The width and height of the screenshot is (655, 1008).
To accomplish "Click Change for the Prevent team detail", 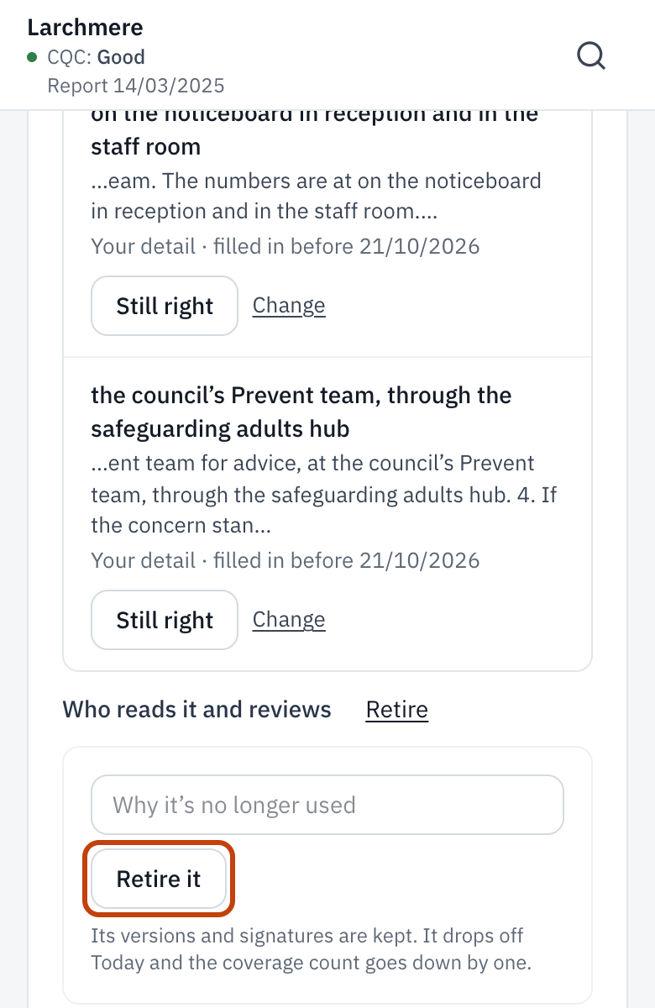I will point(289,620).
